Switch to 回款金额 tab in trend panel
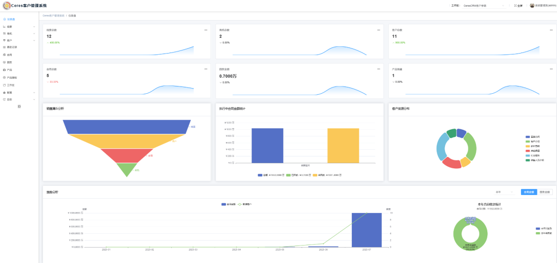This screenshot has width=557, height=263. [x=545, y=192]
